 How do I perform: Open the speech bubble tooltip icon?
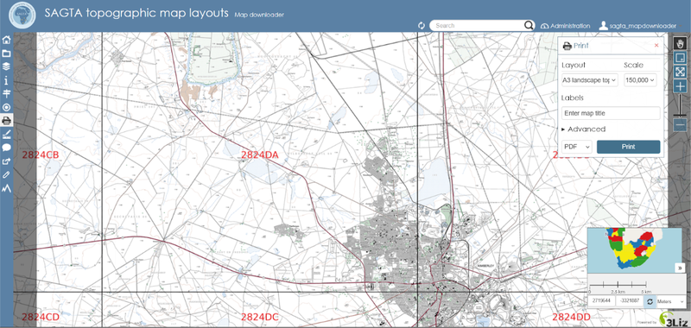click(6, 148)
